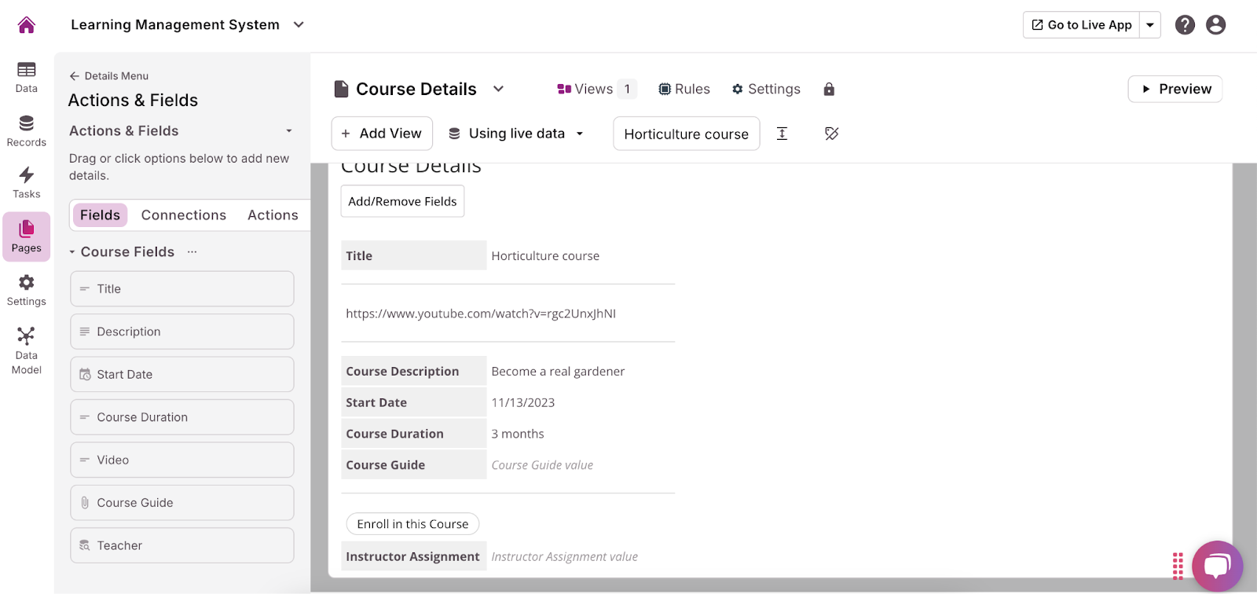Image resolution: width=1257 pixels, height=594 pixels.
Task: Click the Add/Remove Fields button
Action: pos(402,202)
